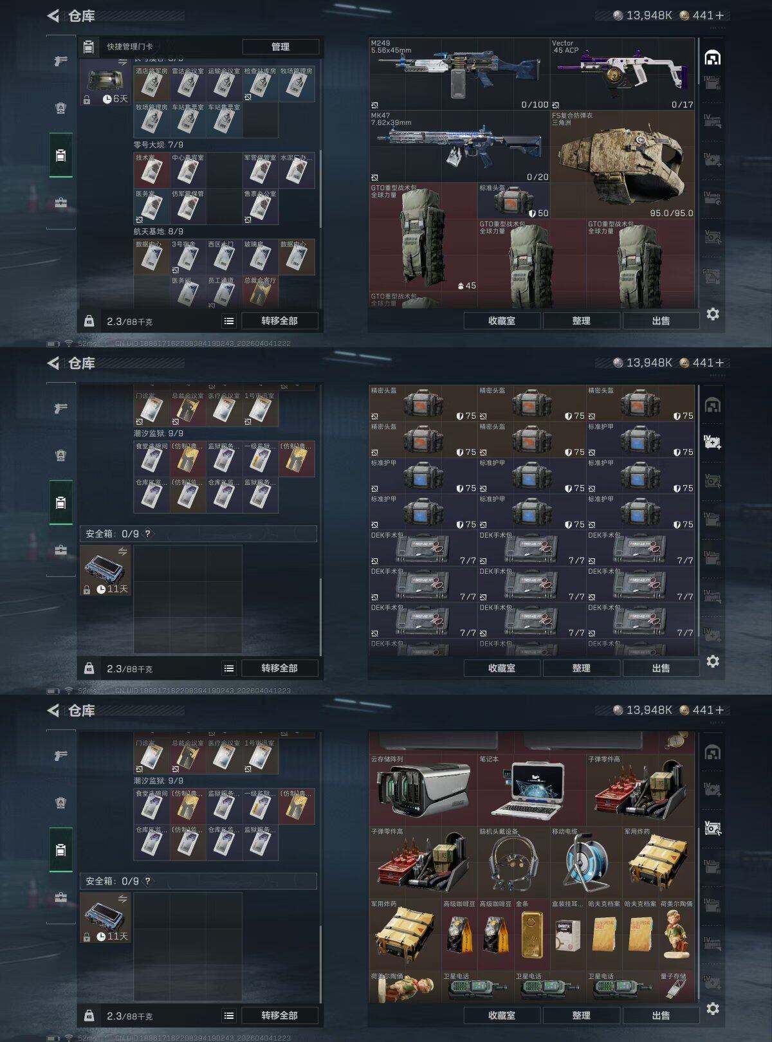Toggle the lock on the 6天 card case
The width and height of the screenshot is (772, 1042).
(87, 100)
